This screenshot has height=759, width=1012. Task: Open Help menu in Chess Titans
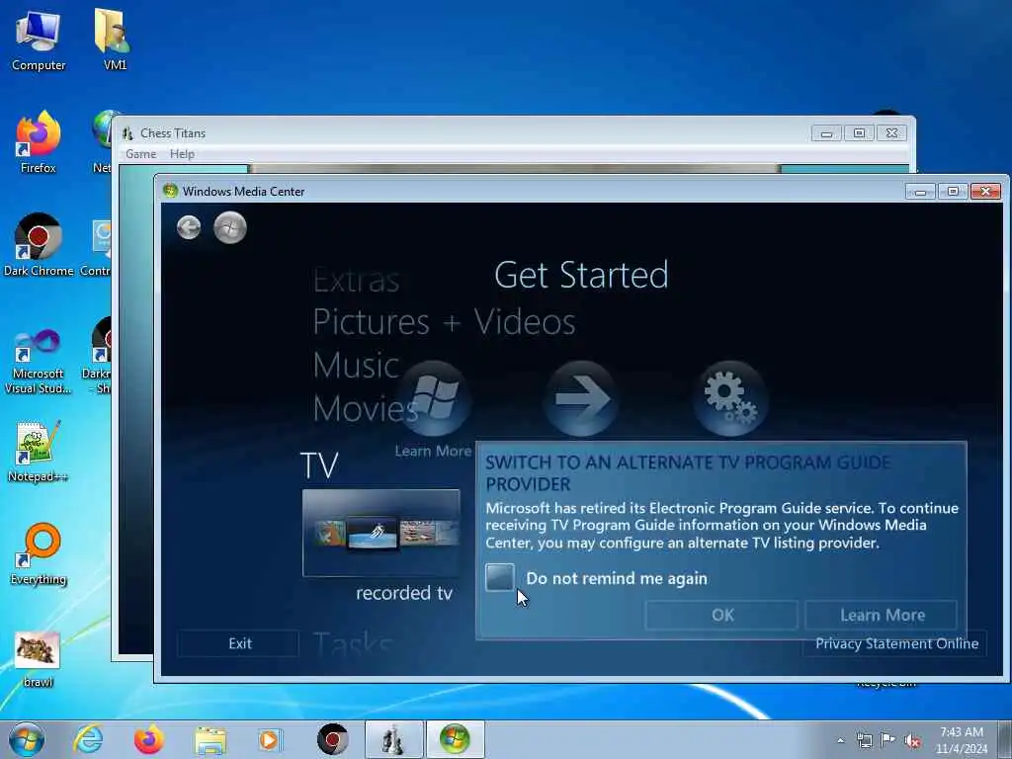(x=182, y=153)
